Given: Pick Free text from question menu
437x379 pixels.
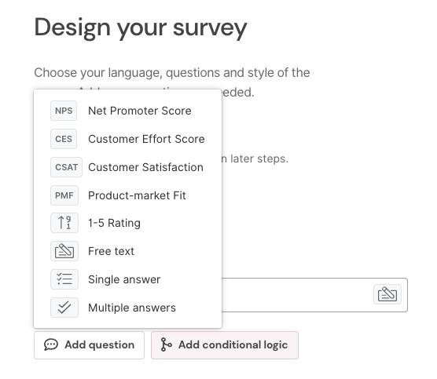Looking at the screenshot, I should click(127, 251).
